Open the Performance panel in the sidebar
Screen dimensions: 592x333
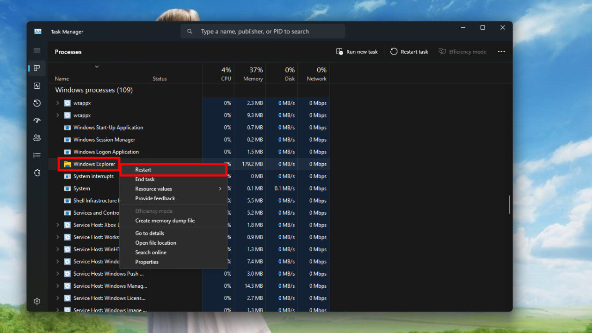tap(37, 86)
